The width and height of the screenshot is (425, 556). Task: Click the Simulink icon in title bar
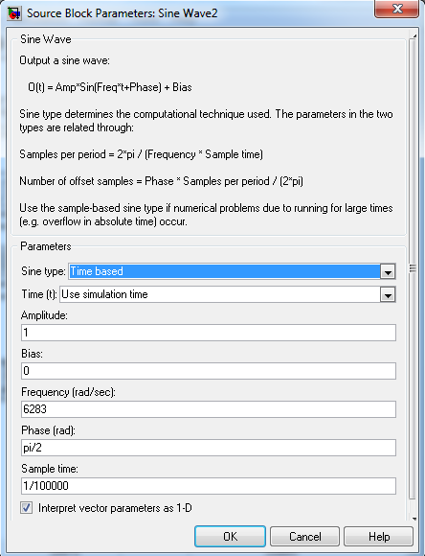point(13,13)
